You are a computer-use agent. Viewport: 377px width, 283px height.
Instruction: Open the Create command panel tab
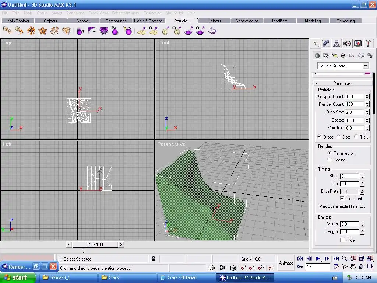coord(316,44)
